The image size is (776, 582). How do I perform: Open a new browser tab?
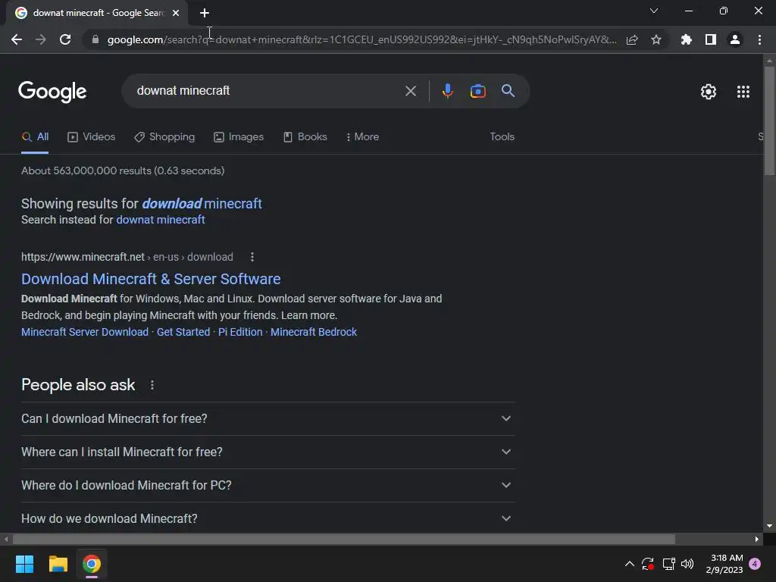pos(205,13)
